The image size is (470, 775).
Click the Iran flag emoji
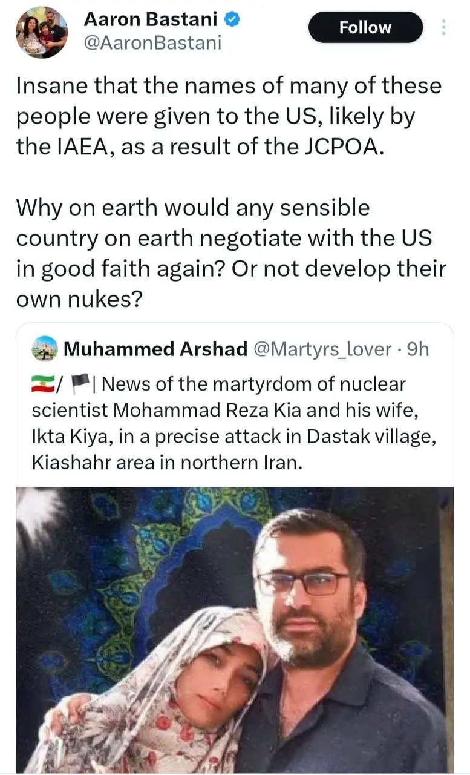(41, 384)
